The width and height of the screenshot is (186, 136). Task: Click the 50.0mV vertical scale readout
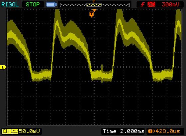pos(29,131)
